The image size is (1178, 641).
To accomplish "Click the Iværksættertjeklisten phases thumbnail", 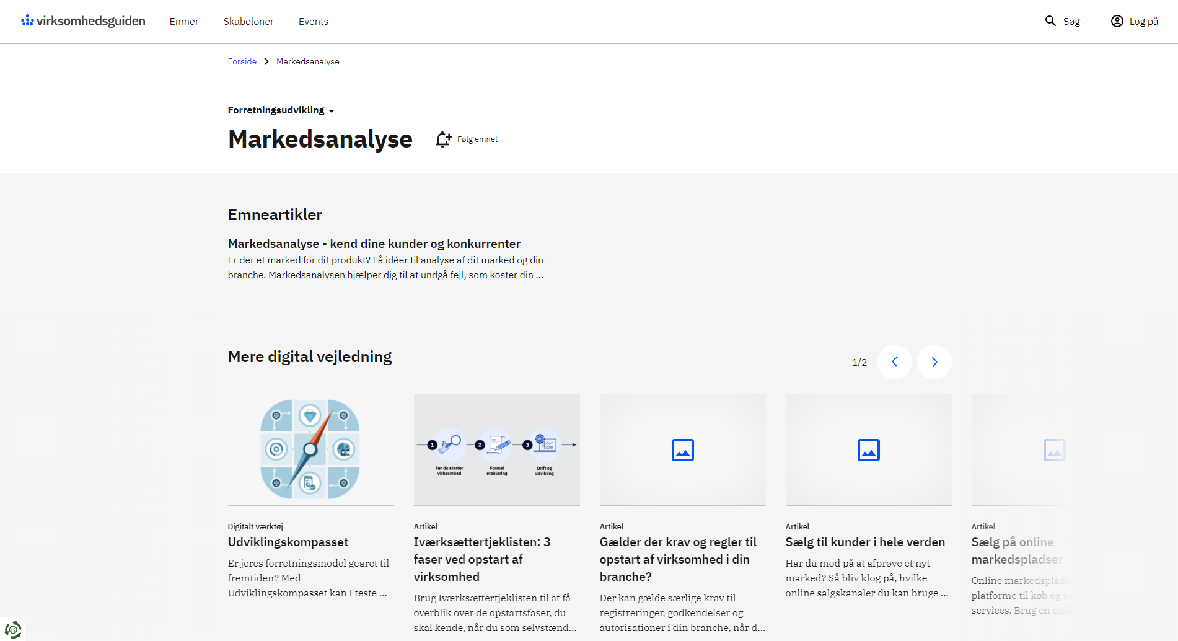I will 496,449.
